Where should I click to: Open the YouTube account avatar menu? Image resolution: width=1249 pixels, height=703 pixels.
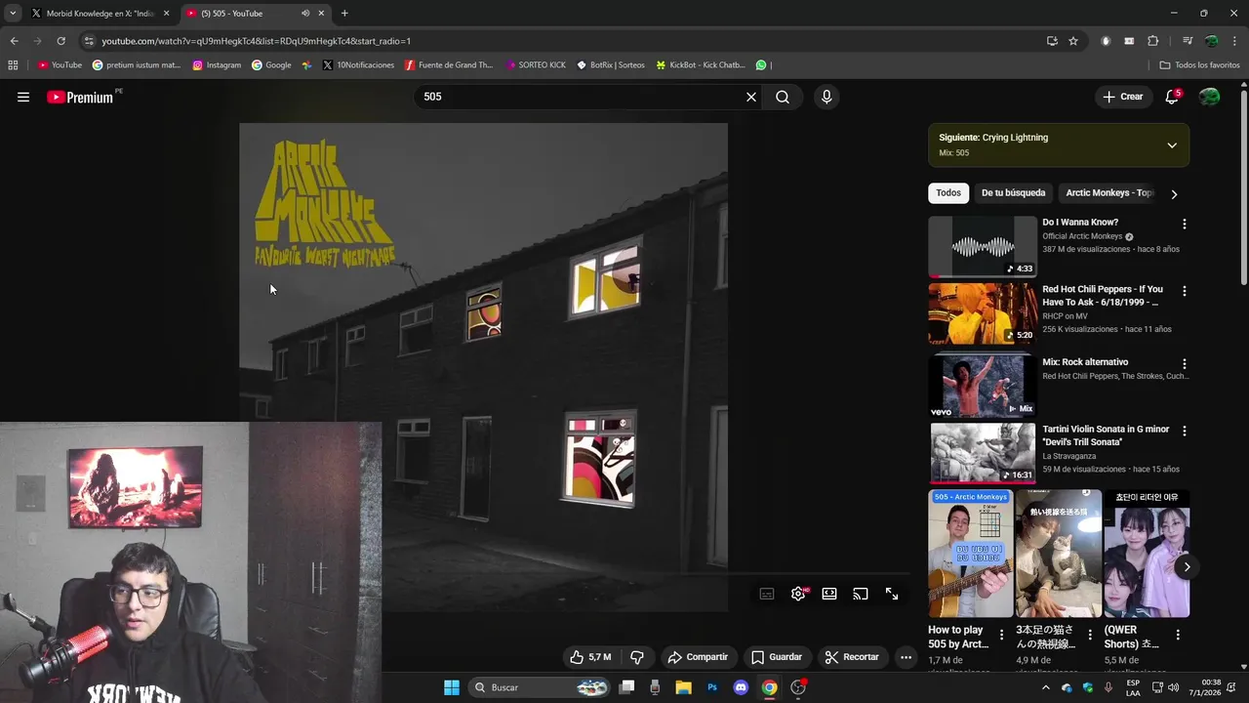[1209, 97]
